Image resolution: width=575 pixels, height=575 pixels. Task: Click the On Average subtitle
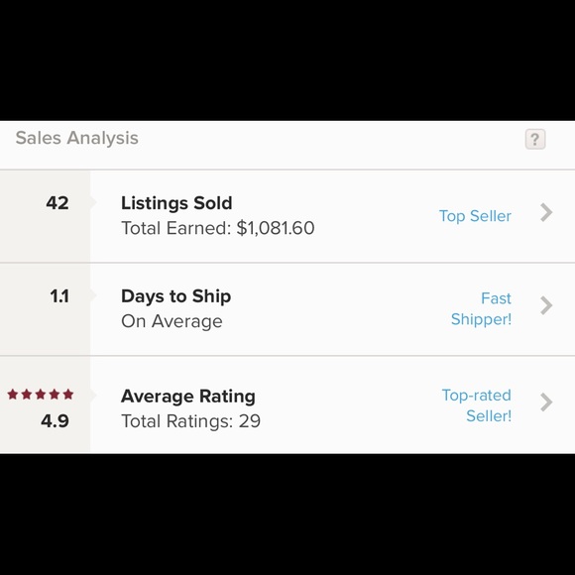click(172, 321)
